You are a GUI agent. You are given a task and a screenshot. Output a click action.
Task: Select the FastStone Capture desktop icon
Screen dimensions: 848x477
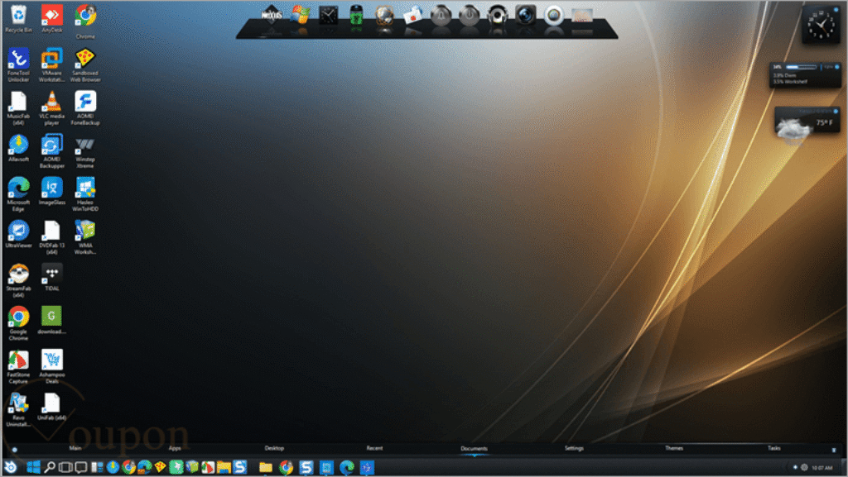[18, 367]
